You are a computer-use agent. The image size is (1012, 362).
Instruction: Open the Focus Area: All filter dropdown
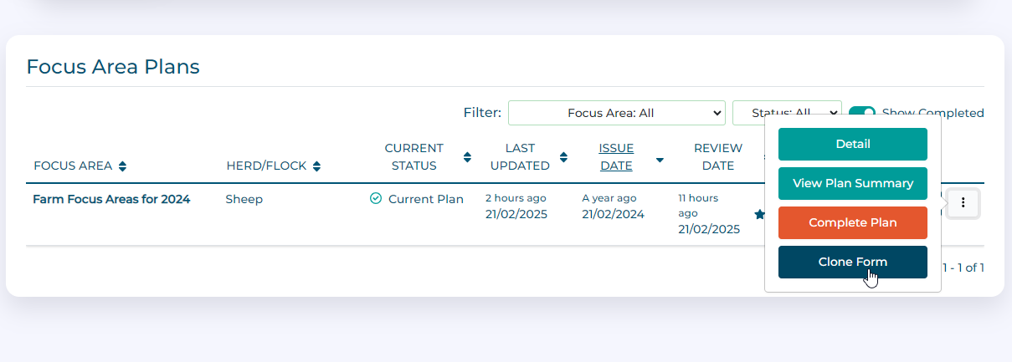616,113
